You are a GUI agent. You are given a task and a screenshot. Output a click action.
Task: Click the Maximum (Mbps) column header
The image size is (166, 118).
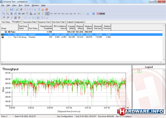[x=88, y=27]
